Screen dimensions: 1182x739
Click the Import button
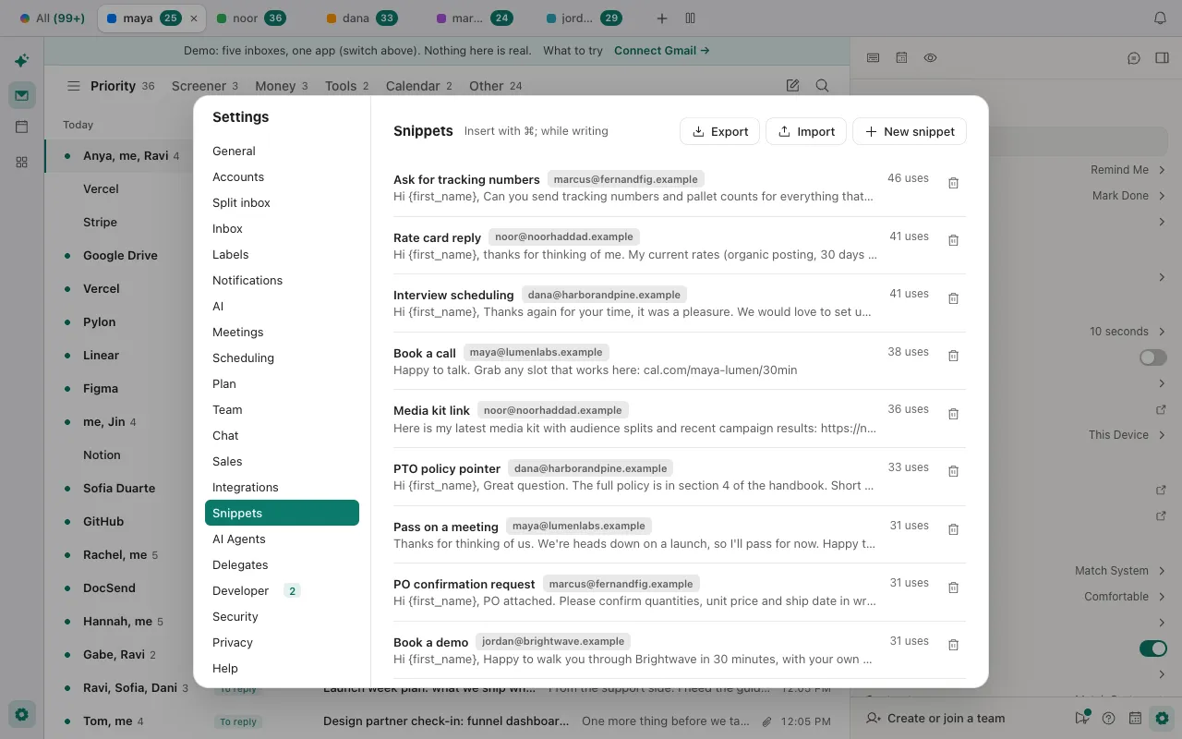pos(806,131)
